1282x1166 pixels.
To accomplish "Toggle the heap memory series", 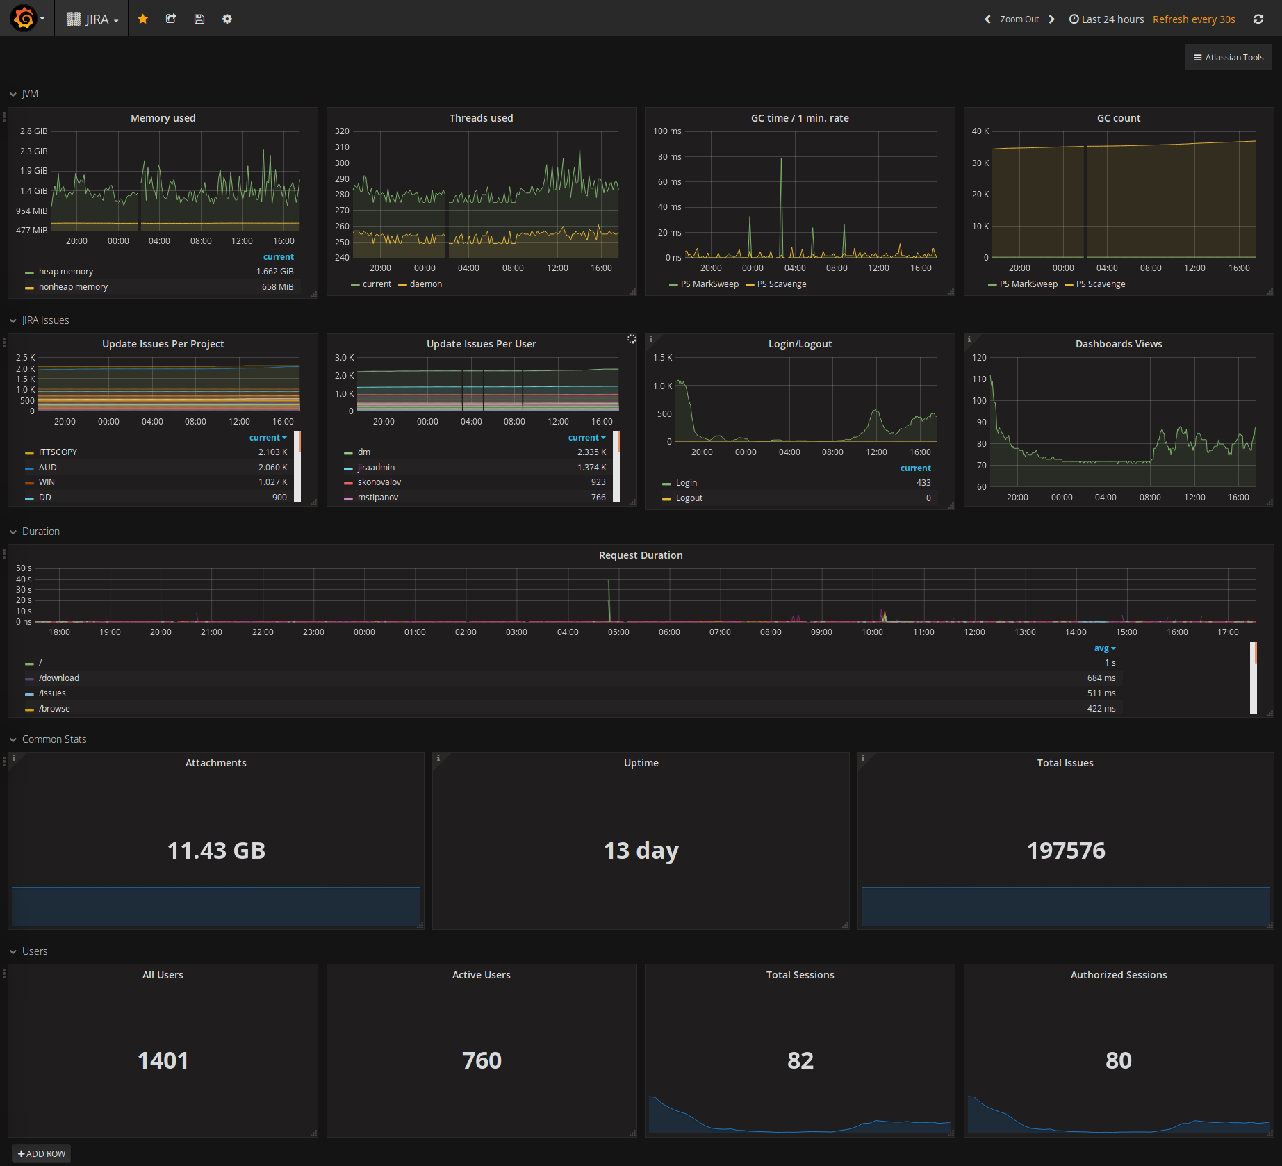I will coord(66,271).
